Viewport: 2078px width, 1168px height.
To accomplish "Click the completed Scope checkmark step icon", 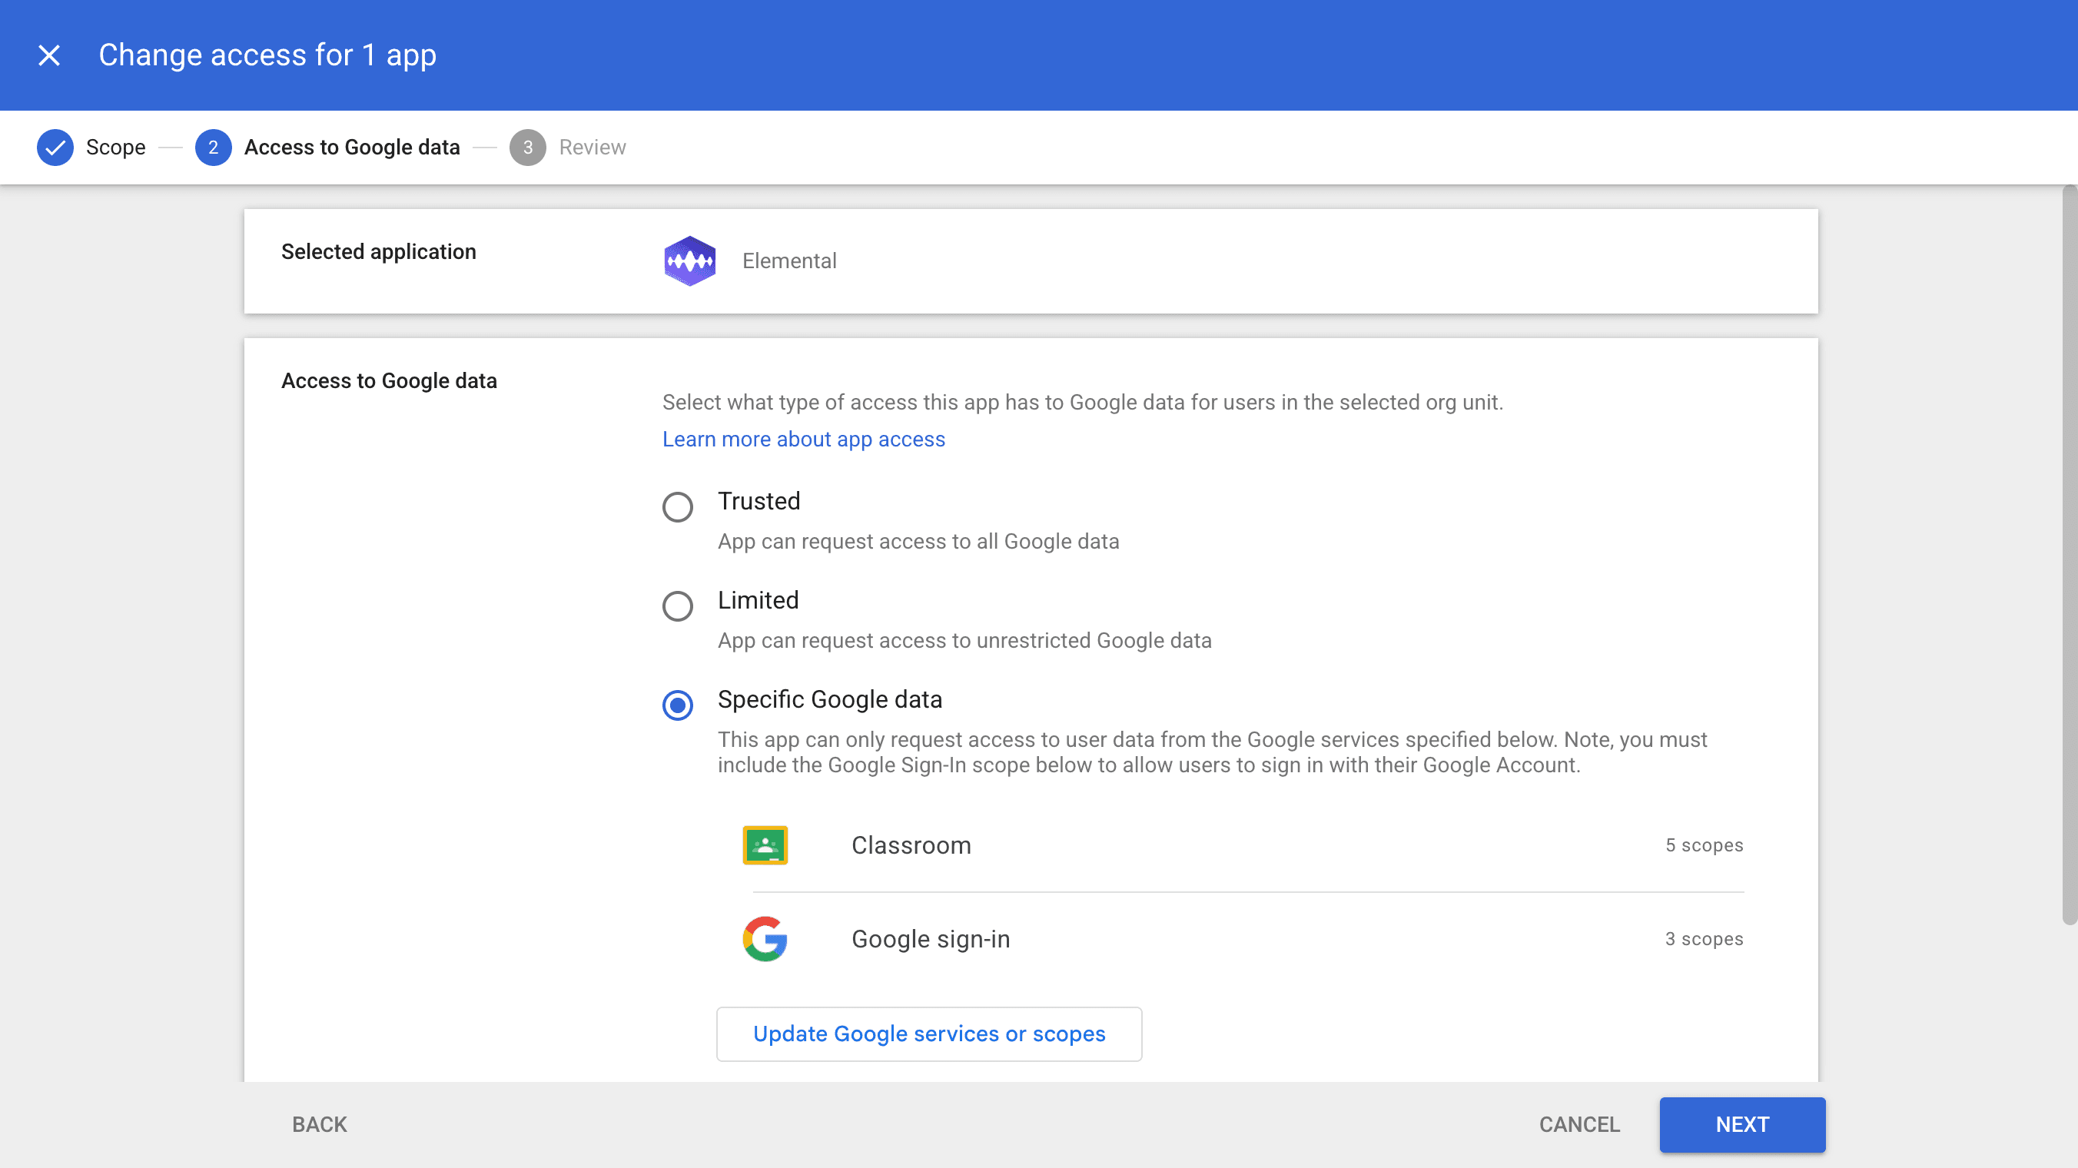I will tap(55, 148).
